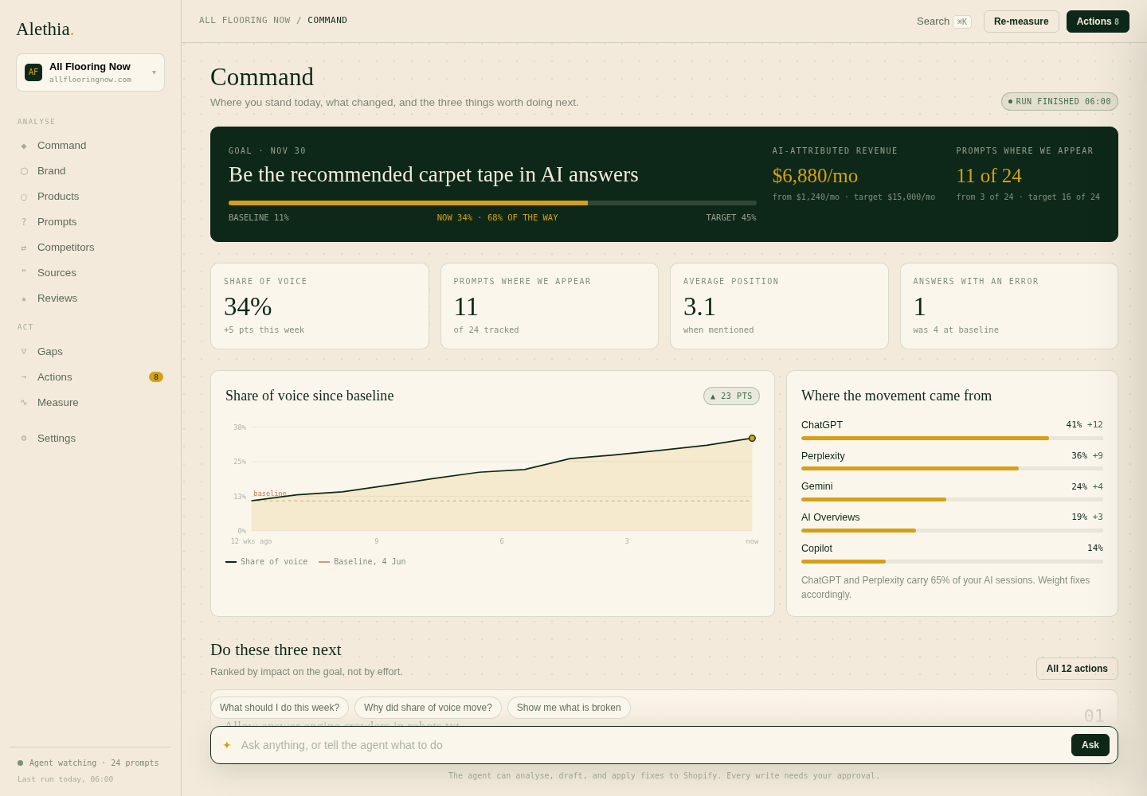Click the ChatGPT movement bar
Image resolution: width=1147 pixels, height=796 pixels.
tap(952, 438)
